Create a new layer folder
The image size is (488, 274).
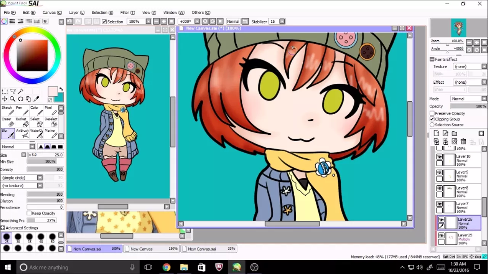pos(454,134)
